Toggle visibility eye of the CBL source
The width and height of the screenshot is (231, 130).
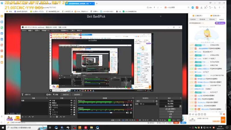click(71, 110)
